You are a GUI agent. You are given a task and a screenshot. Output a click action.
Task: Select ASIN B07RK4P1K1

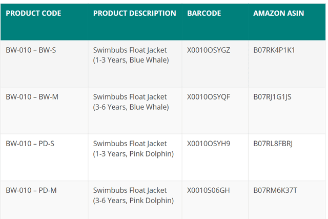coord(274,50)
